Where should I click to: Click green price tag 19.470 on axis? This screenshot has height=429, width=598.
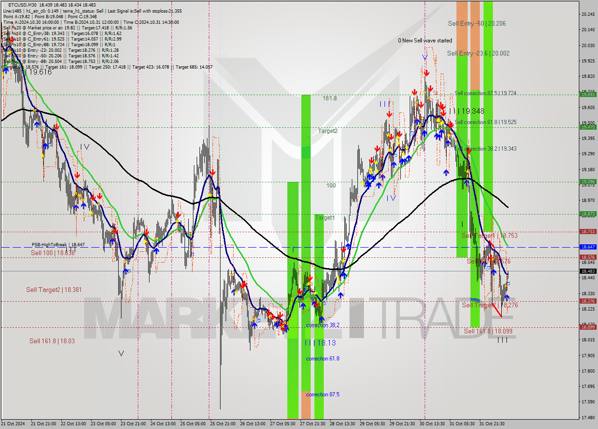click(588, 127)
